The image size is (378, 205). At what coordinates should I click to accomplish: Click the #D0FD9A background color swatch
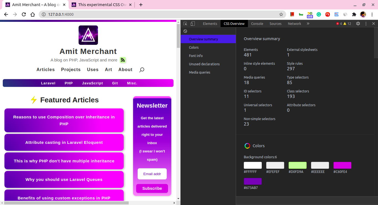(x=297, y=165)
